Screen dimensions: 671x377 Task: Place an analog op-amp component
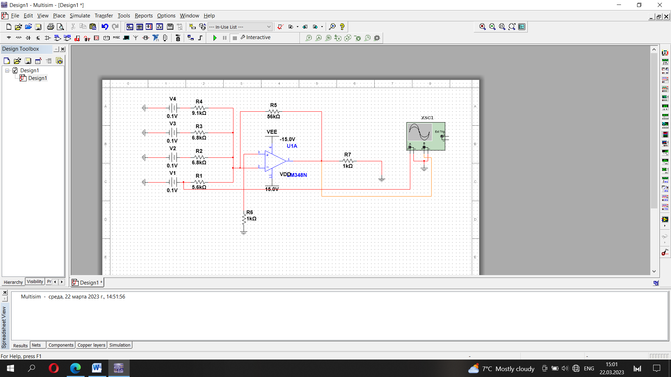coord(48,38)
